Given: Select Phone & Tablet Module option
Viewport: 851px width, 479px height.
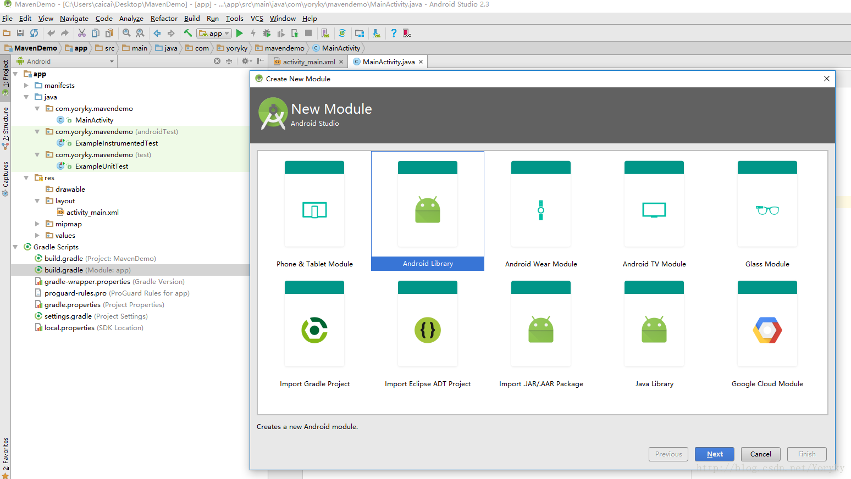Looking at the screenshot, I should click(314, 211).
